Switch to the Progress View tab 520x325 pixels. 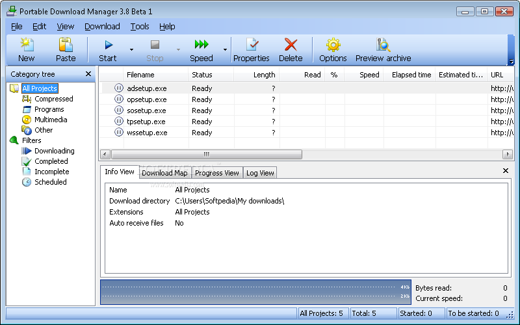[217, 173]
